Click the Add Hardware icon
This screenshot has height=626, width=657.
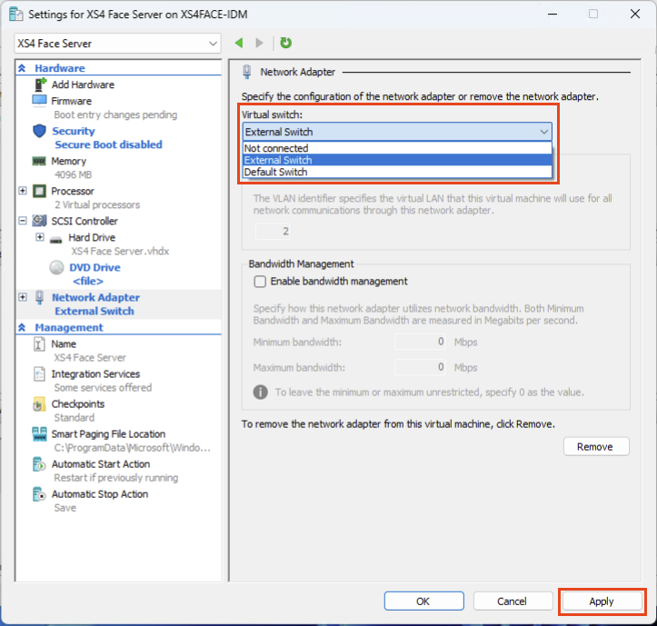click(40, 84)
